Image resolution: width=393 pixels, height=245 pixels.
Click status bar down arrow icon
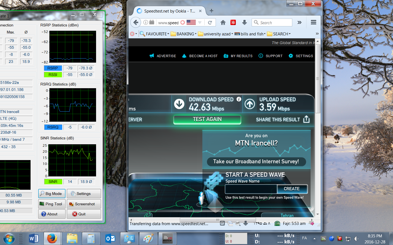pyautogui.click(x=246, y=223)
